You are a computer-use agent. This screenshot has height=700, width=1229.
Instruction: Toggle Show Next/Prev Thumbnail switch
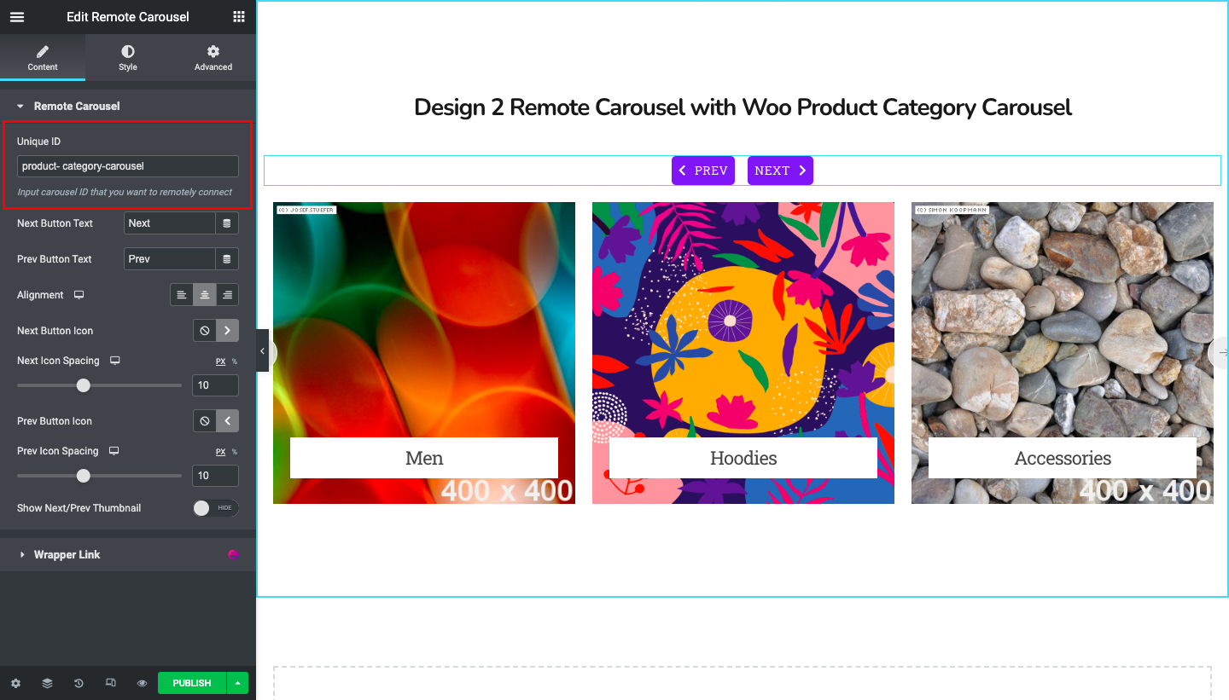(202, 507)
